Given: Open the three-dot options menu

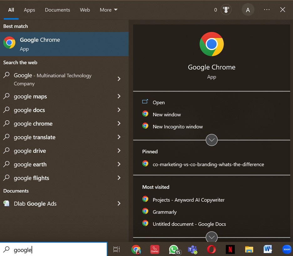Looking at the screenshot, I should coord(267,10).
